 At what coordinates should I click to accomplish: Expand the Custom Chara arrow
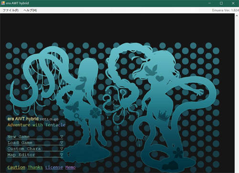click(x=62, y=149)
